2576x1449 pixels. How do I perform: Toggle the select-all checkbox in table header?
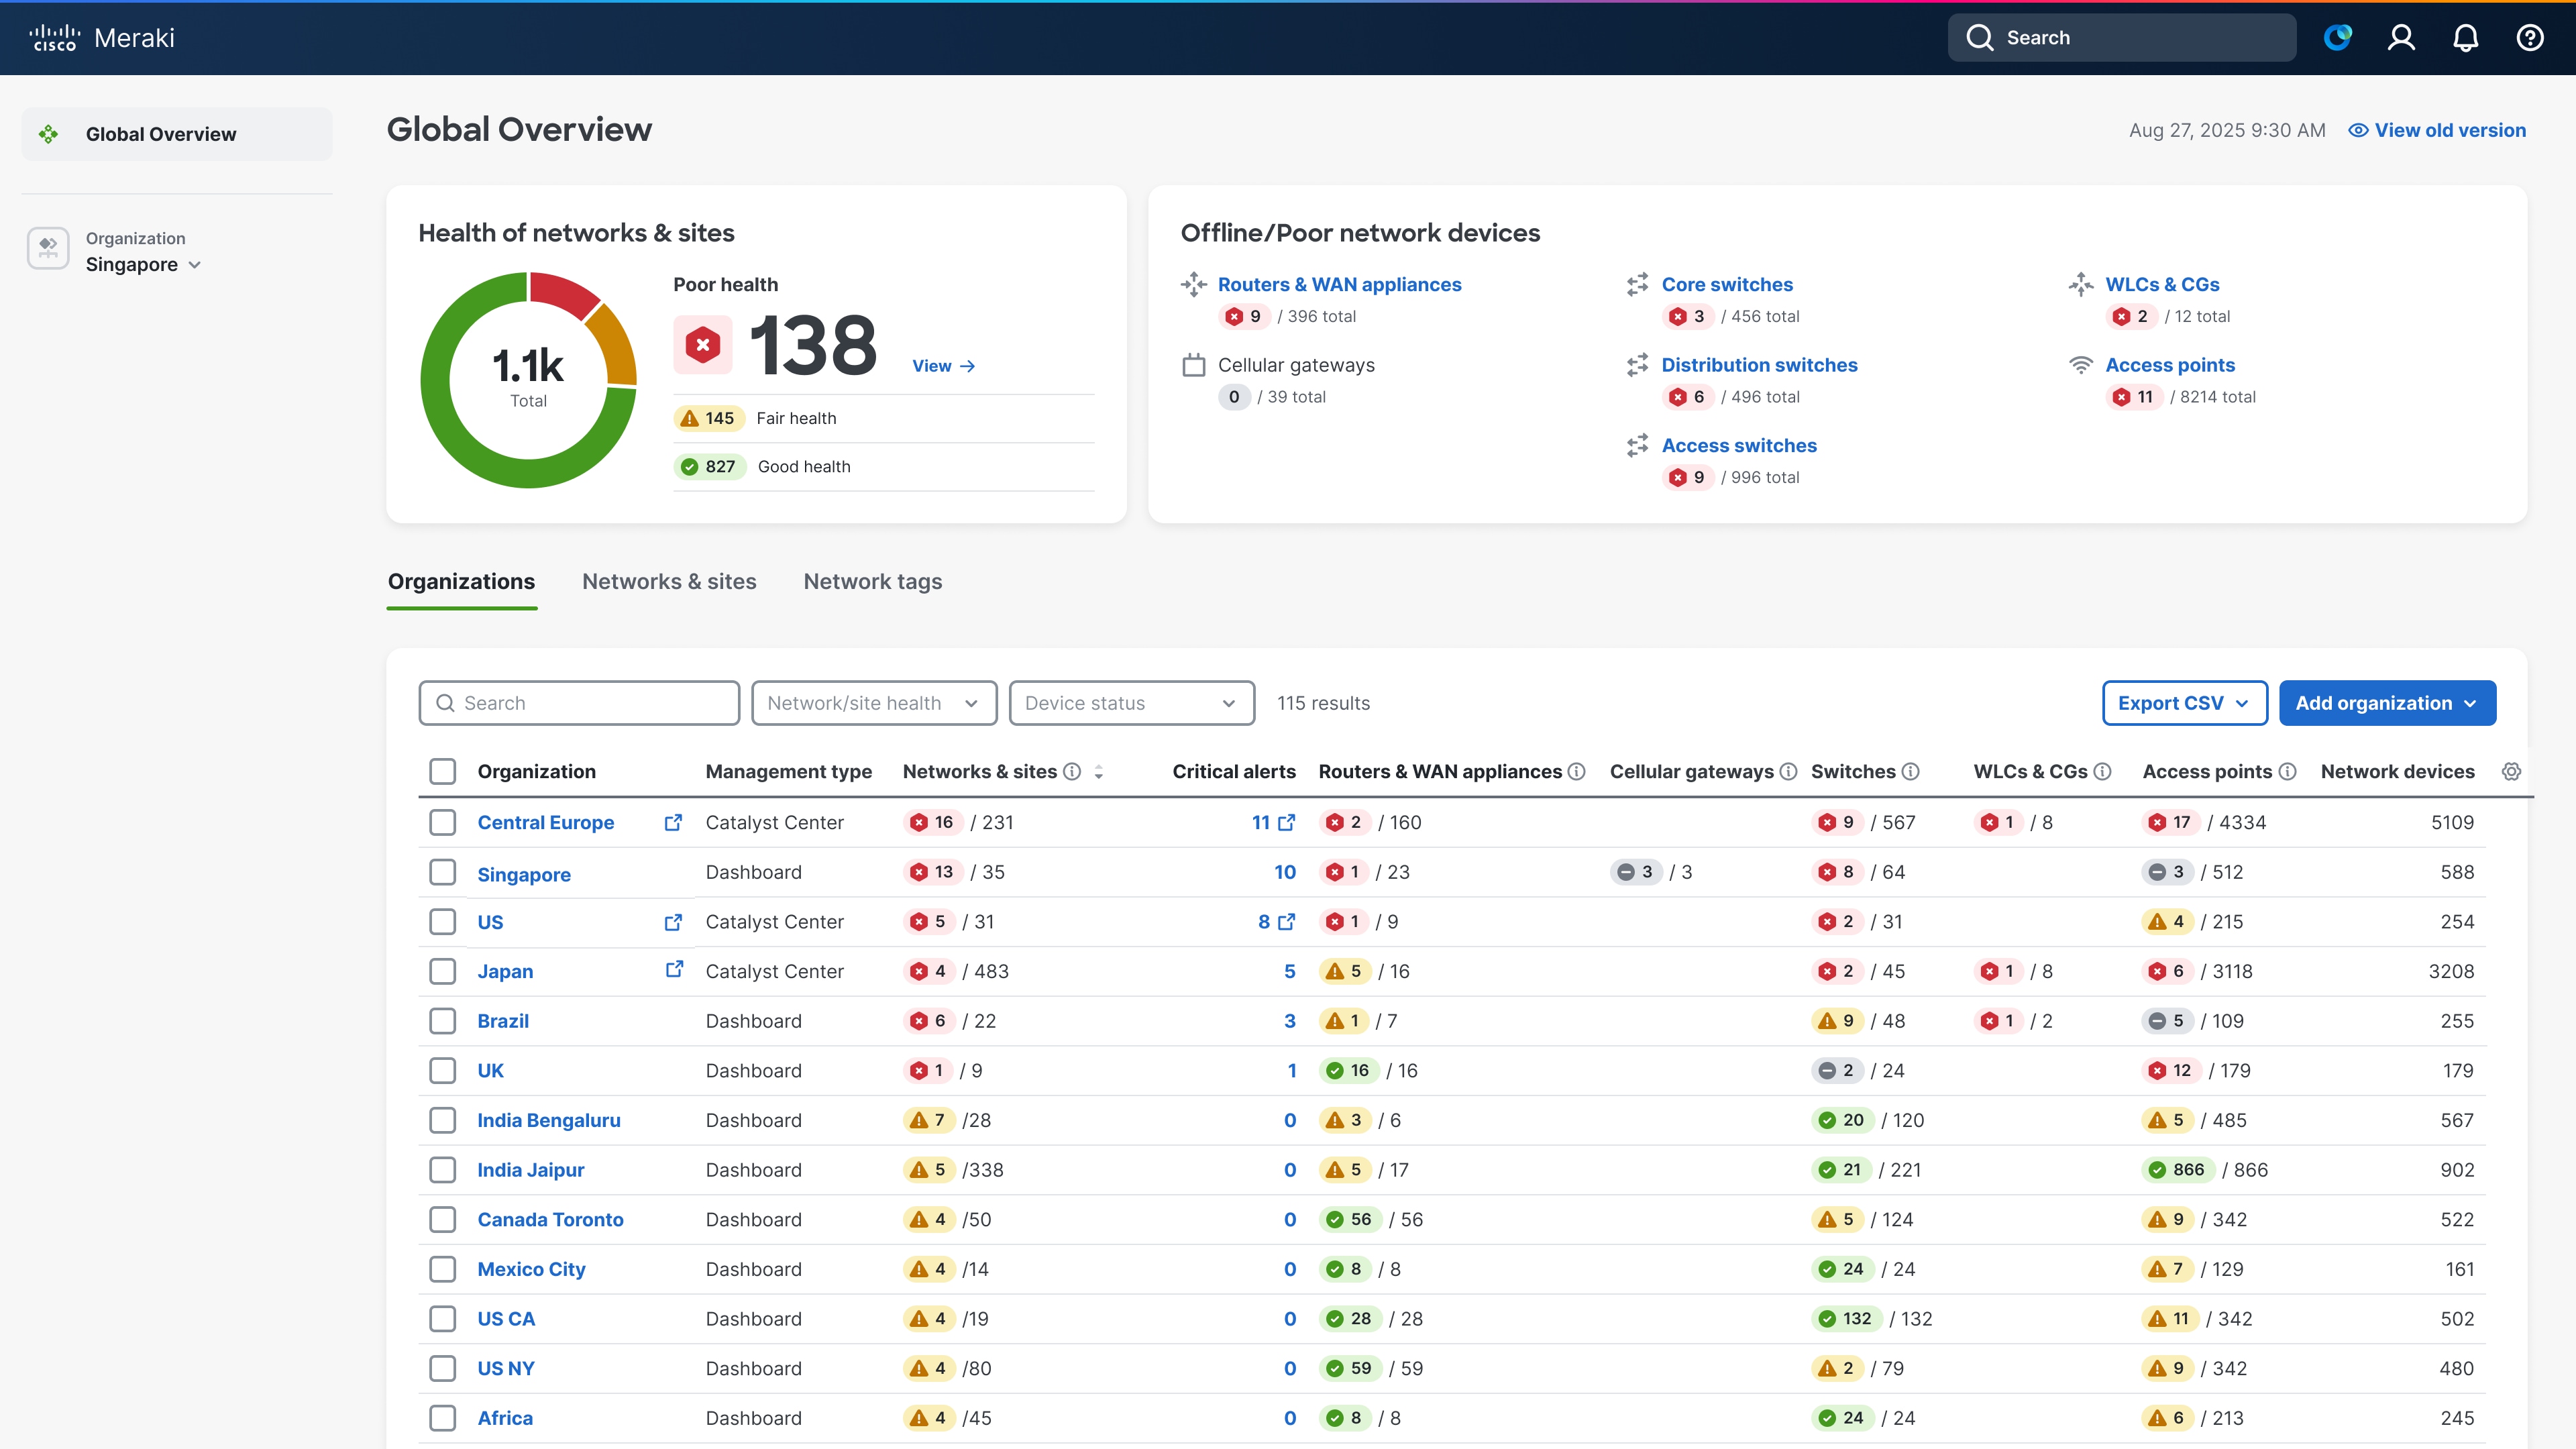click(x=442, y=771)
